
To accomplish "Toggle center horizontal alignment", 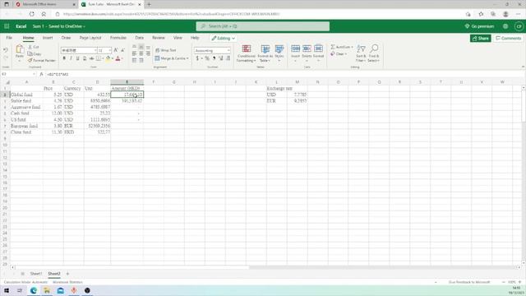I will tap(141, 53).
